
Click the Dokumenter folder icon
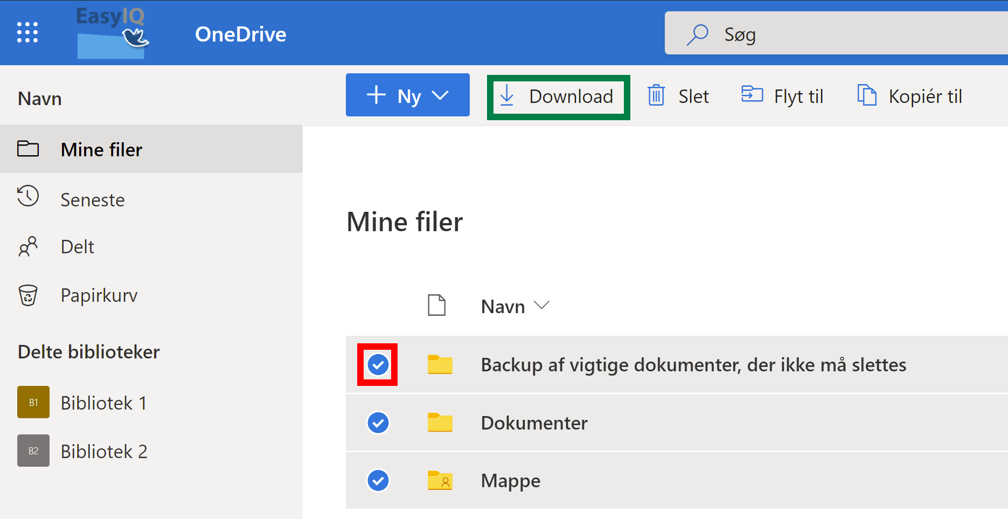[x=440, y=423]
